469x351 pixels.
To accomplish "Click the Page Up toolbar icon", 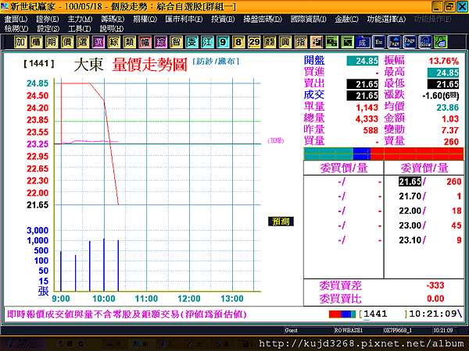I will point(394,42).
